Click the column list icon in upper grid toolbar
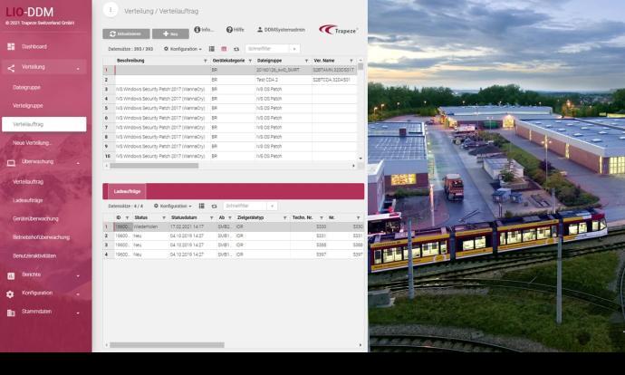This screenshot has height=375, width=625. [212, 48]
